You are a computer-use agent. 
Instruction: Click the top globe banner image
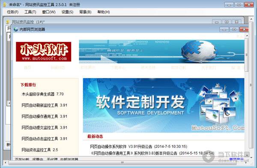(161, 51)
